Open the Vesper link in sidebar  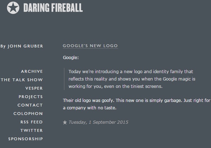(x=34, y=88)
